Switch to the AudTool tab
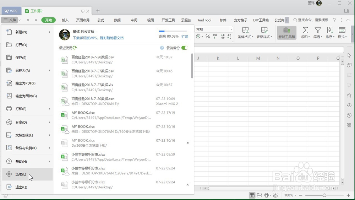Screen dimensions: 355x200 (204, 20)
